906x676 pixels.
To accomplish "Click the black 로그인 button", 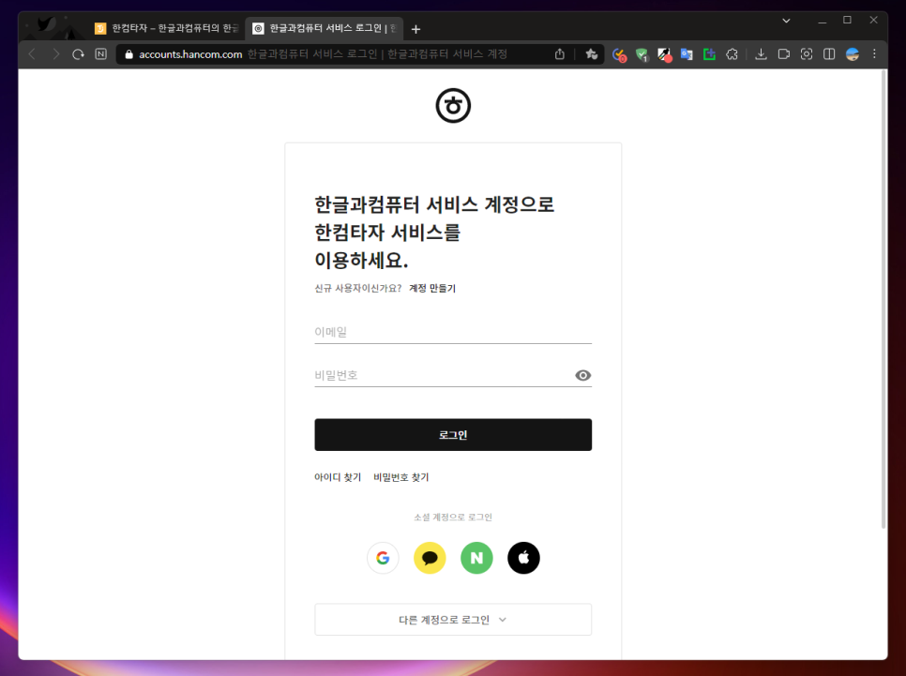I will pyautogui.click(x=453, y=434).
